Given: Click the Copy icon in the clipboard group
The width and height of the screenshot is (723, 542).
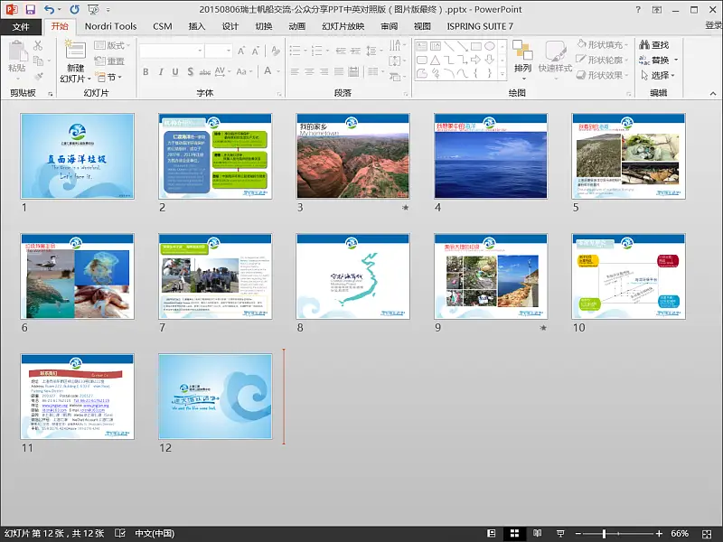Looking at the screenshot, I should (x=38, y=61).
